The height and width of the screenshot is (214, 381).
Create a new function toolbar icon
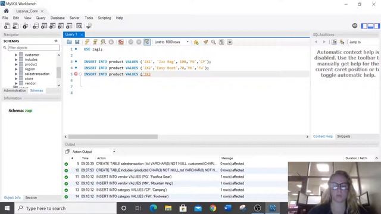click(x=69, y=26)
